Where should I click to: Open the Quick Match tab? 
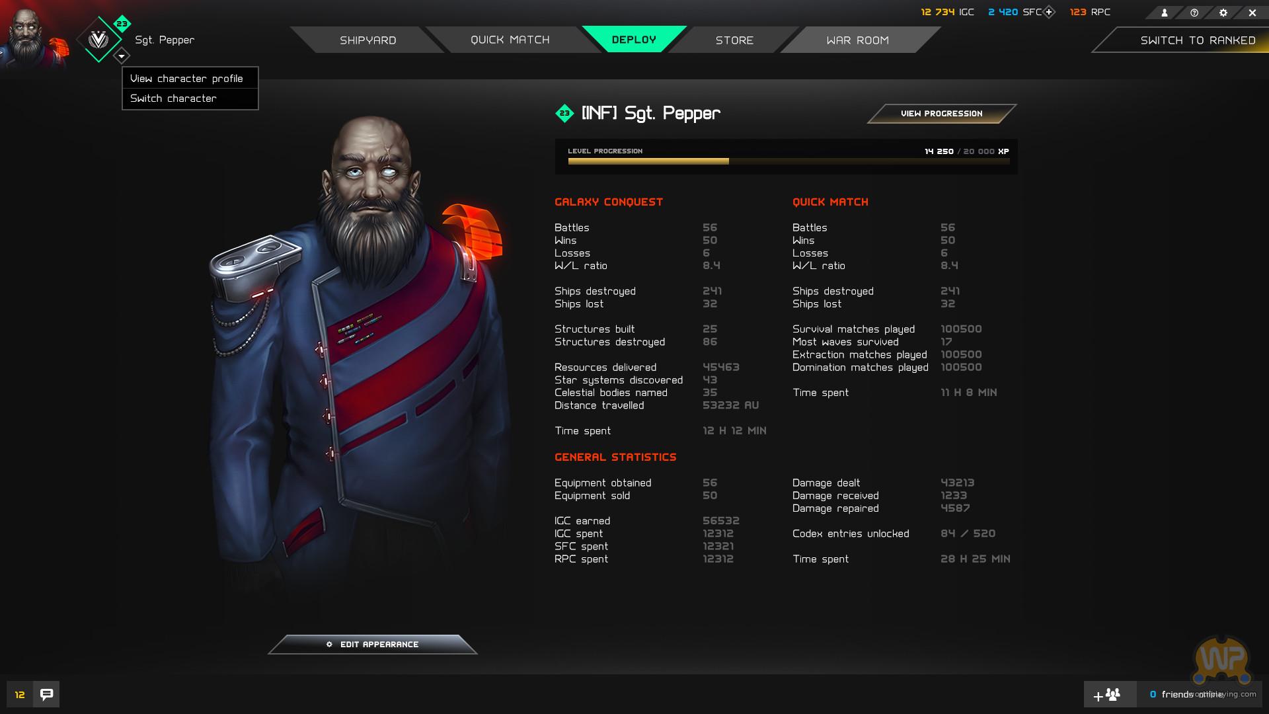tap(510, 40)
